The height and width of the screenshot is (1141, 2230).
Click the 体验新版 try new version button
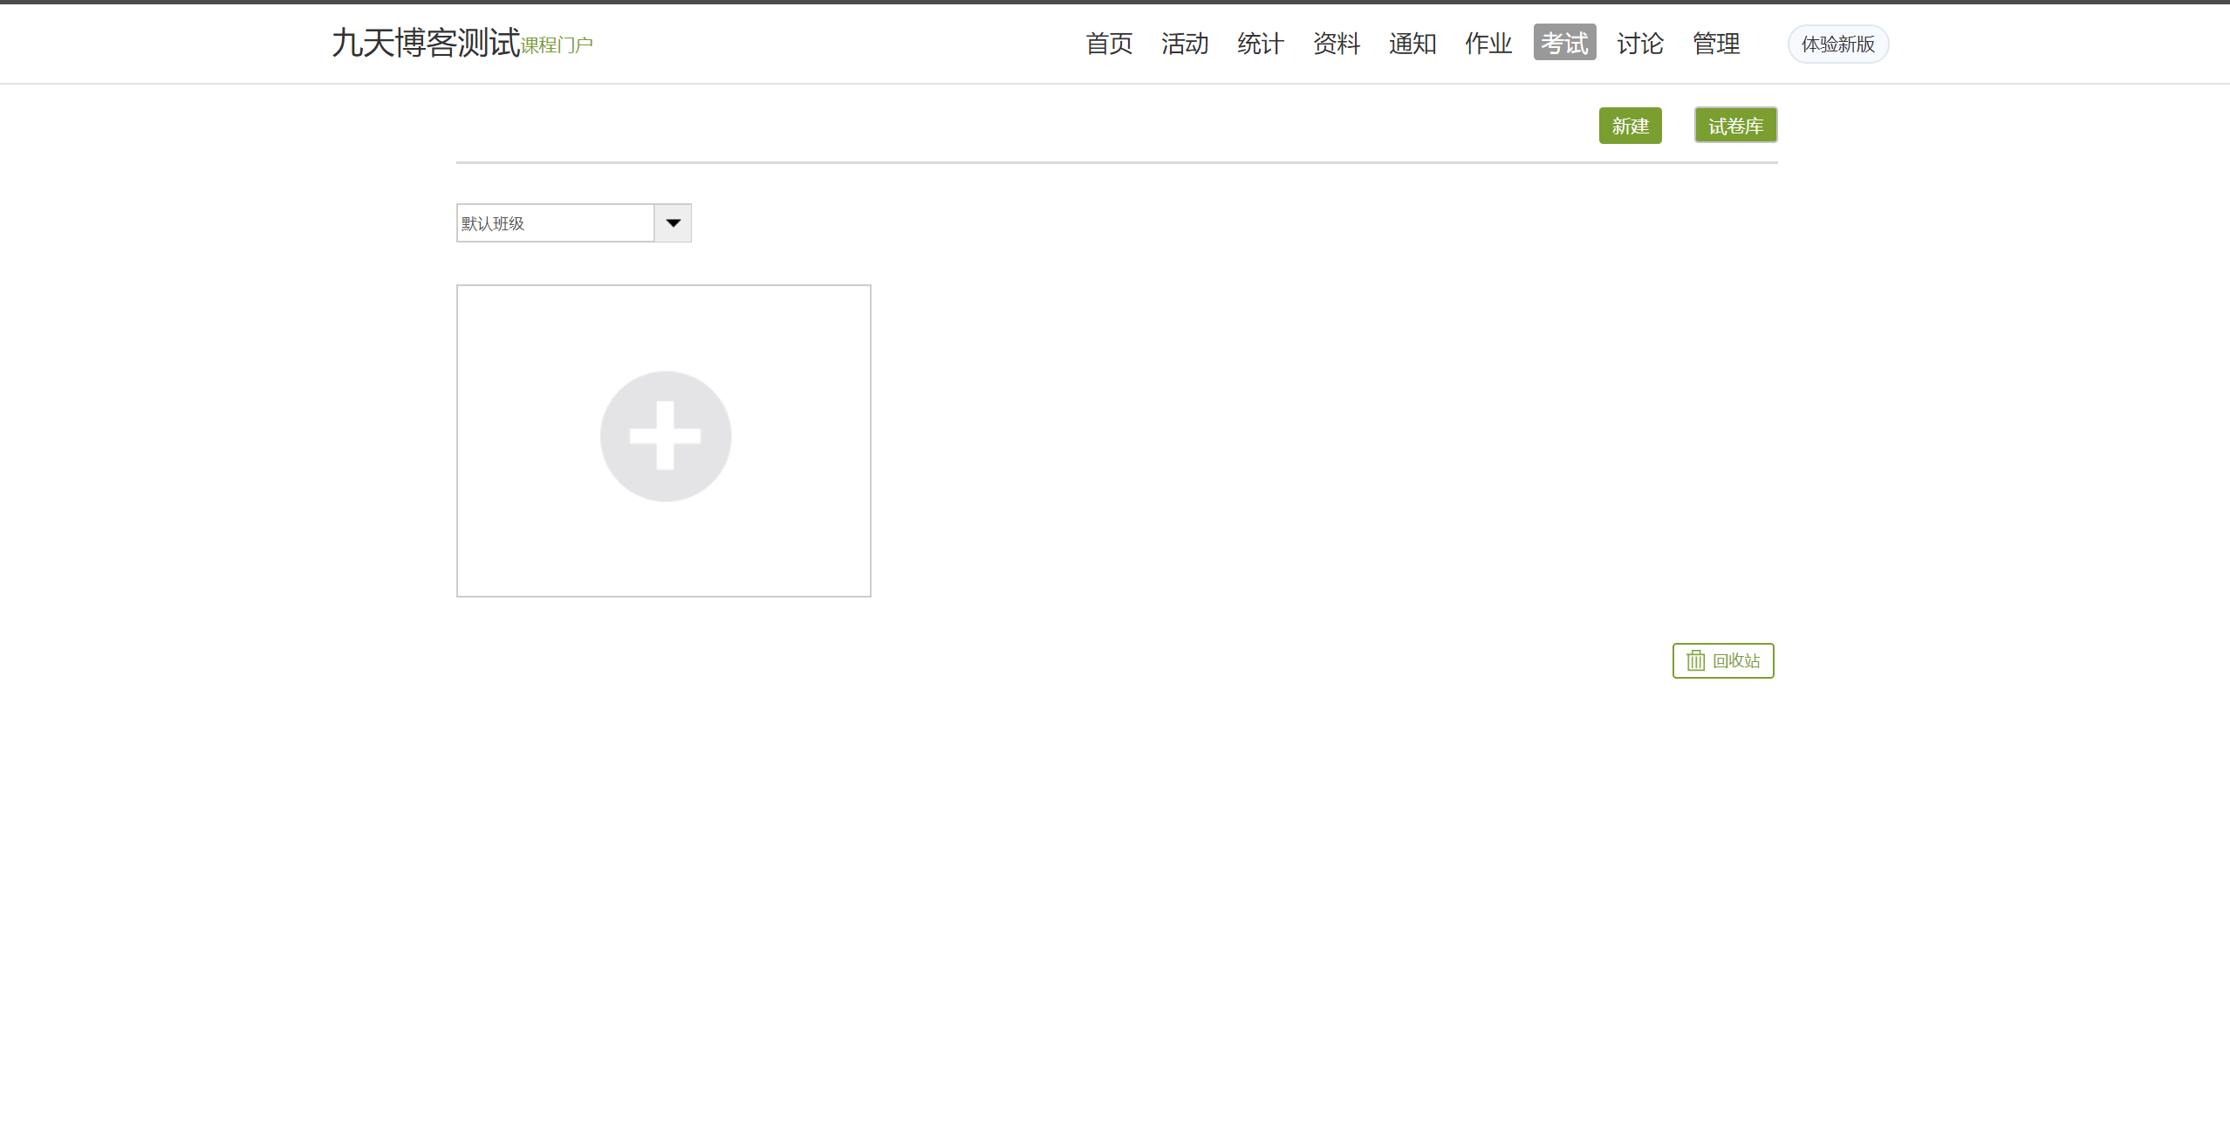click(x=1838, y=44)
